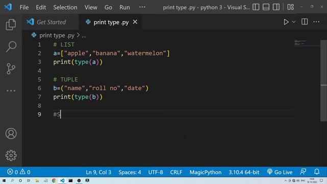Open the Source Control view
Screen dimensions: 327x184
pos(11,68)
